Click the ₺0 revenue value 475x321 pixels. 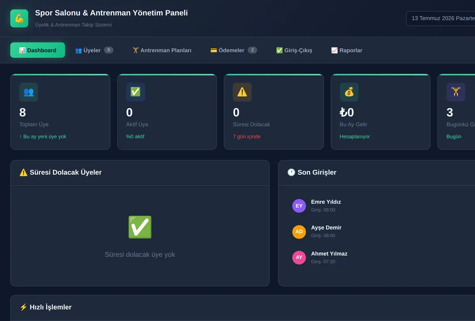pyautogui.click(x=347, y=112)
